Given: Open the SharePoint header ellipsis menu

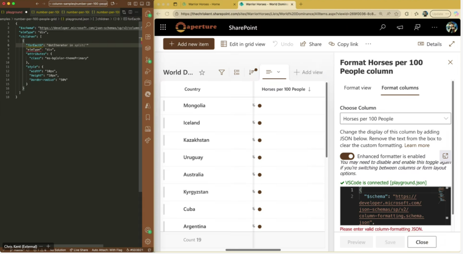Looking at the screenshot, I should point(435,28).
